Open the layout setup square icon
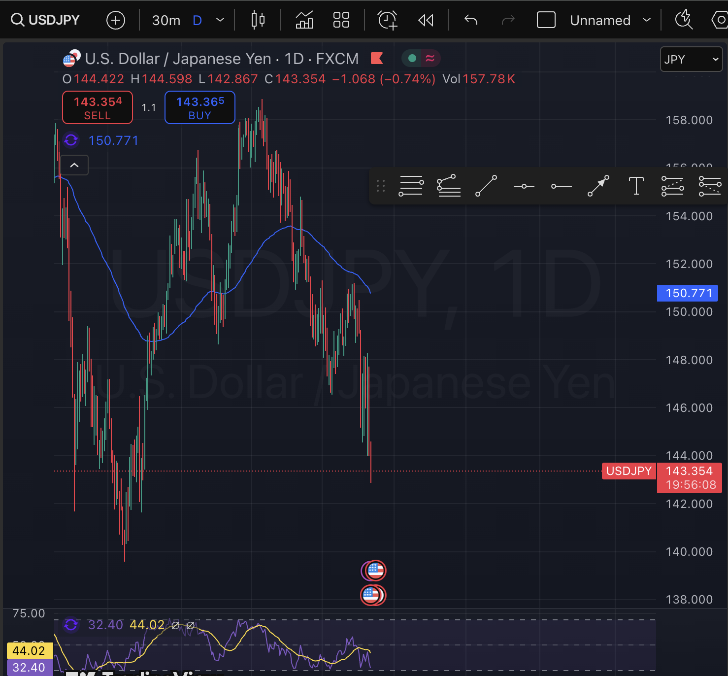728x676 pixels. point(546,20)
